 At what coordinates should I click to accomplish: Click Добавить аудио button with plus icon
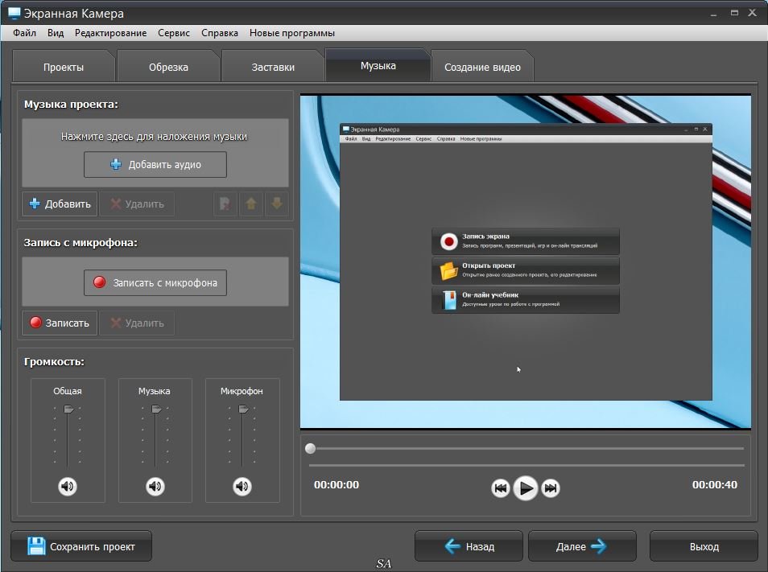point(155,164)
